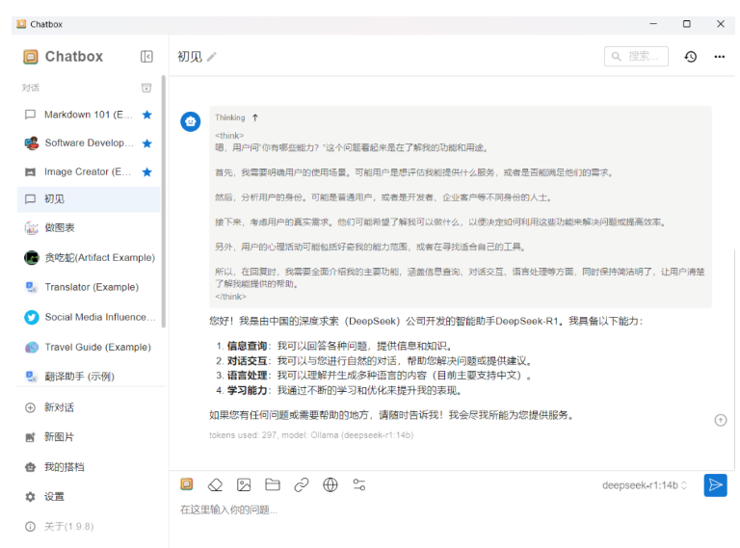Collapse the Thinking section with arrow
Viewport: 740px width, 548px height.
click(255, 117)
